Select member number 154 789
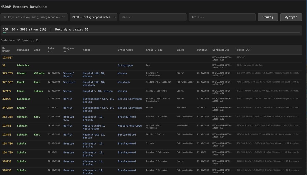This screenshot has width=307, height=175. (x=7, y=152)
